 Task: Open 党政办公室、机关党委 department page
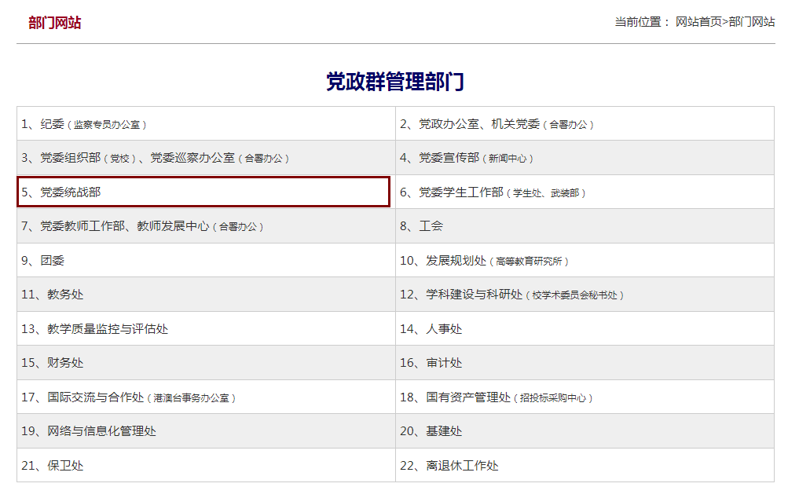tap(479, 124)
